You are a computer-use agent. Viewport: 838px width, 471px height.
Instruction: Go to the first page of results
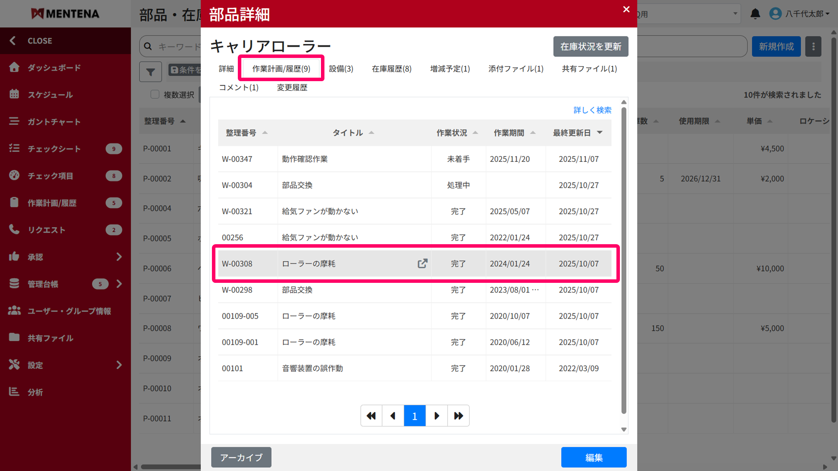pyautogui.click(x=371, y=416)
